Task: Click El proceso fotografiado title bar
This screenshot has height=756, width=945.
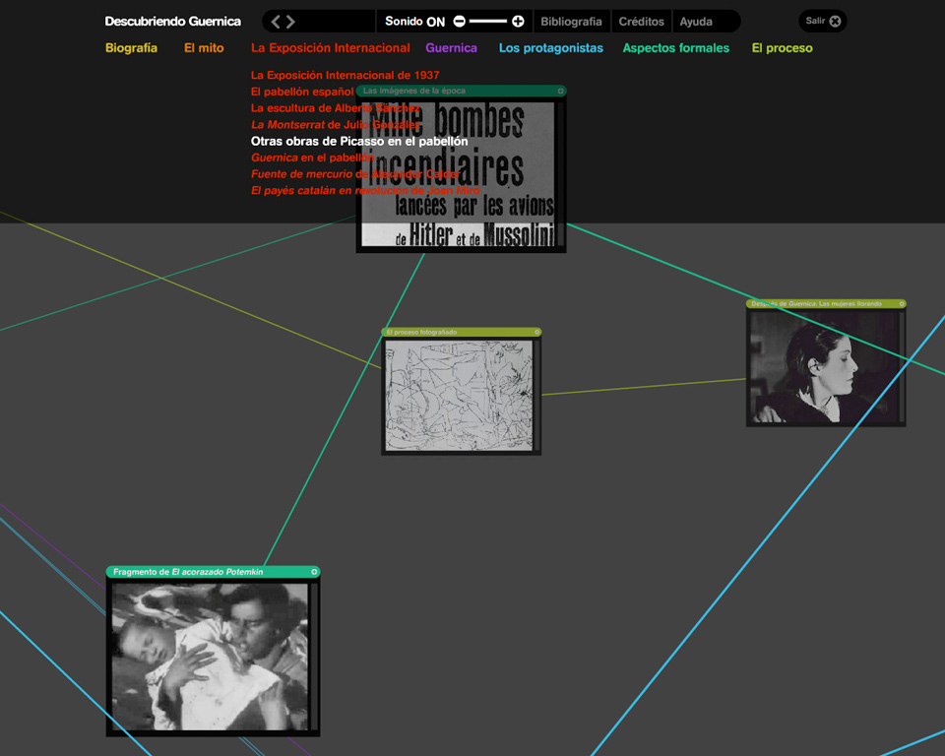Action: pyautogui.click(x=461, y=332)
